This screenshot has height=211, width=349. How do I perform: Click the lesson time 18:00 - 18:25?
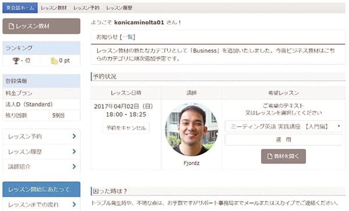click(126, 115)
